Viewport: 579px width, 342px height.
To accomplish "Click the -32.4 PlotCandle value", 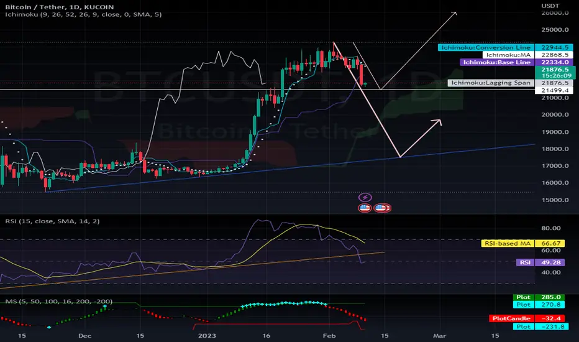I will coord(550,318).
